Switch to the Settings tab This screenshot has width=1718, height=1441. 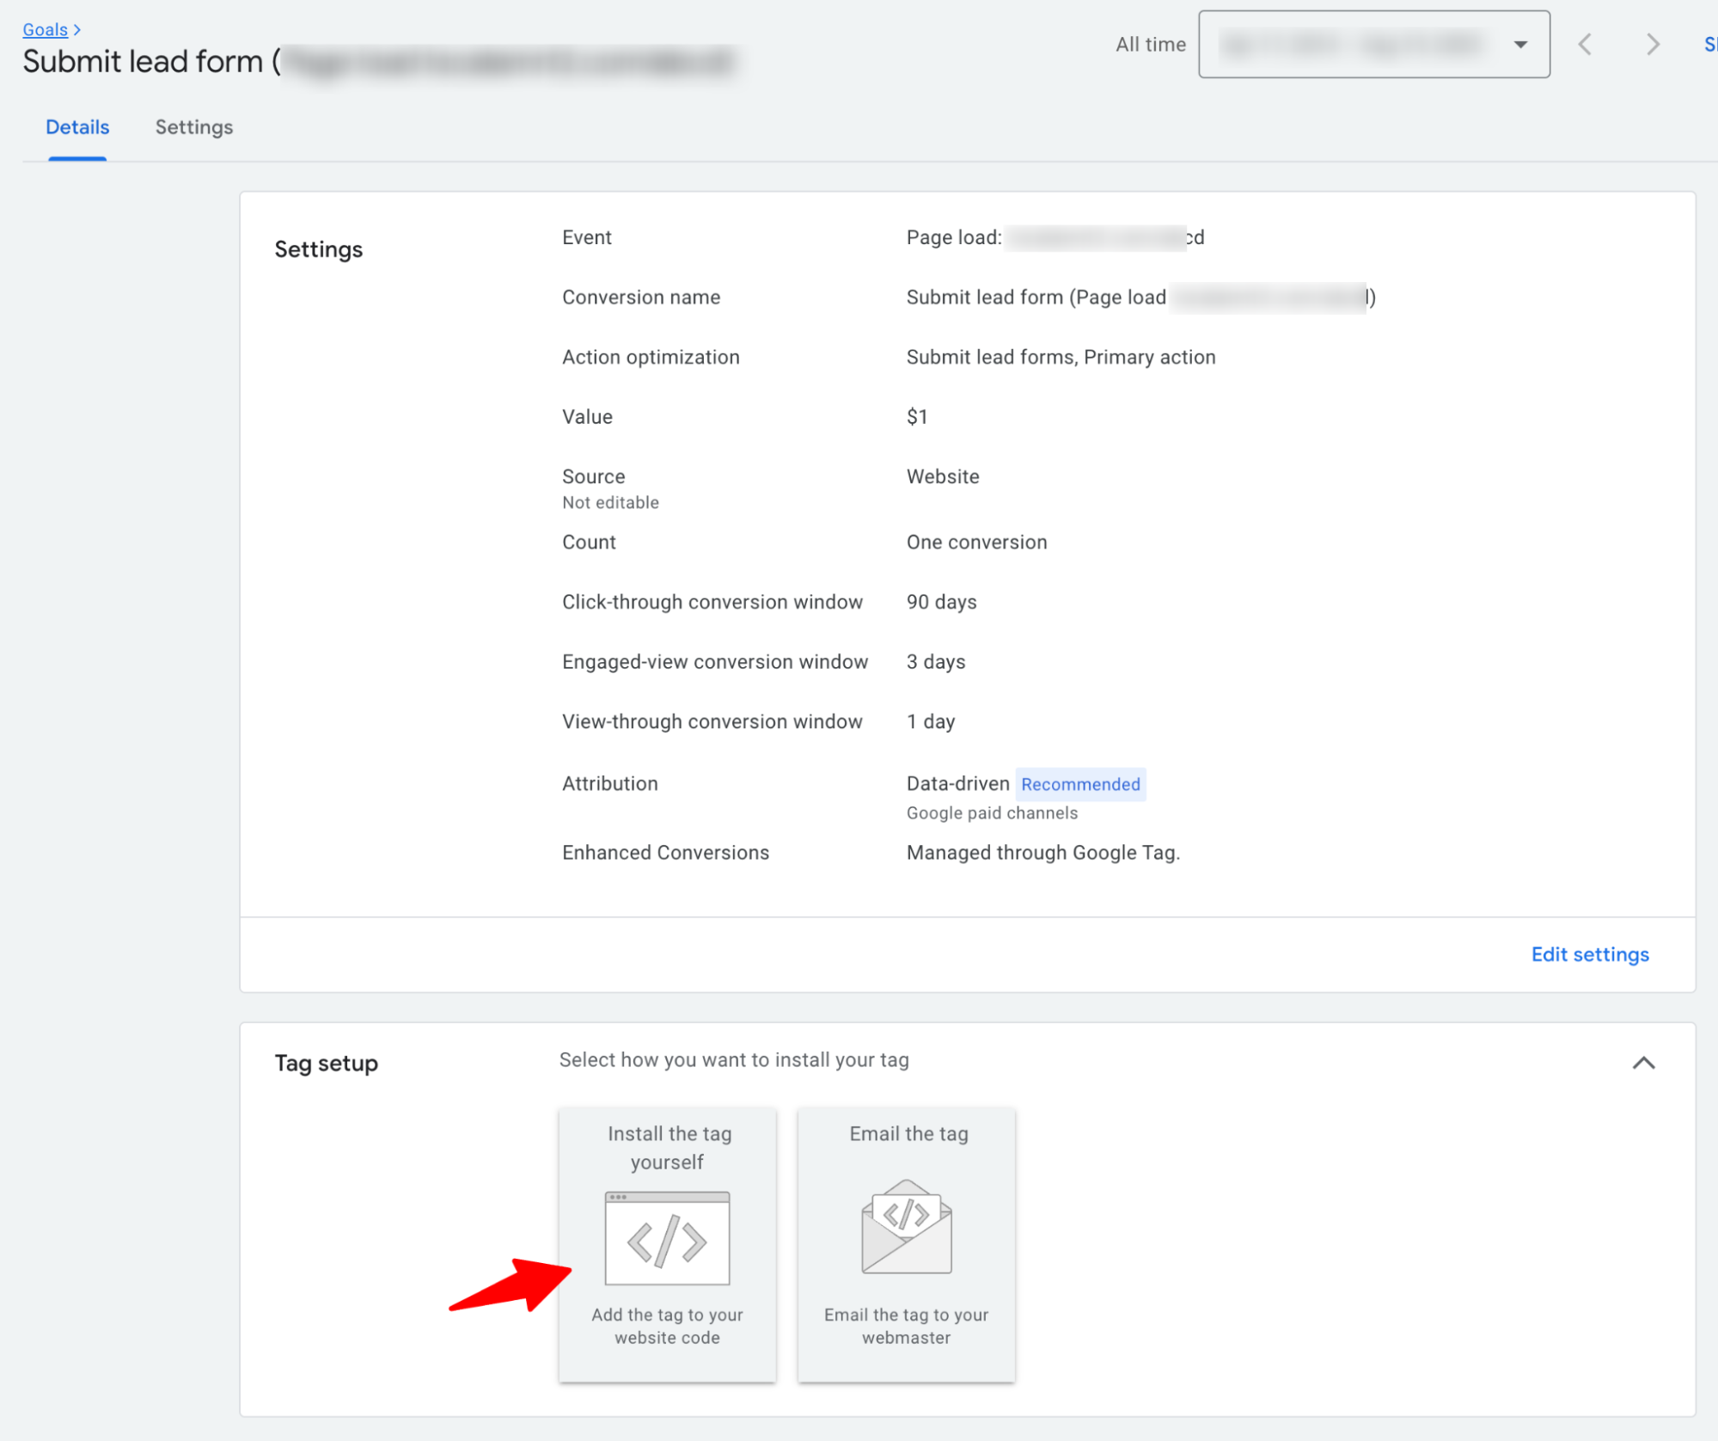click(x=194, y=127)
